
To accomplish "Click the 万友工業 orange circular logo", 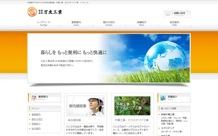I will click(32, 12).
